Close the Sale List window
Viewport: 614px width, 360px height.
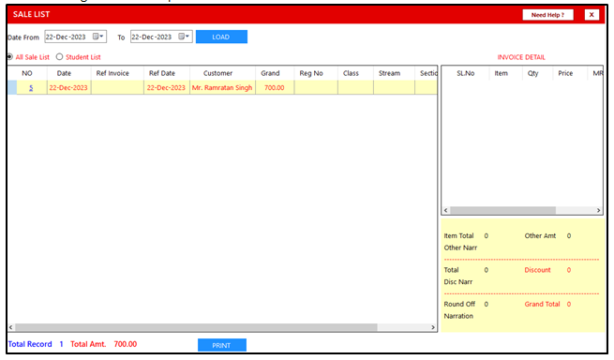[x=592, y=15]
